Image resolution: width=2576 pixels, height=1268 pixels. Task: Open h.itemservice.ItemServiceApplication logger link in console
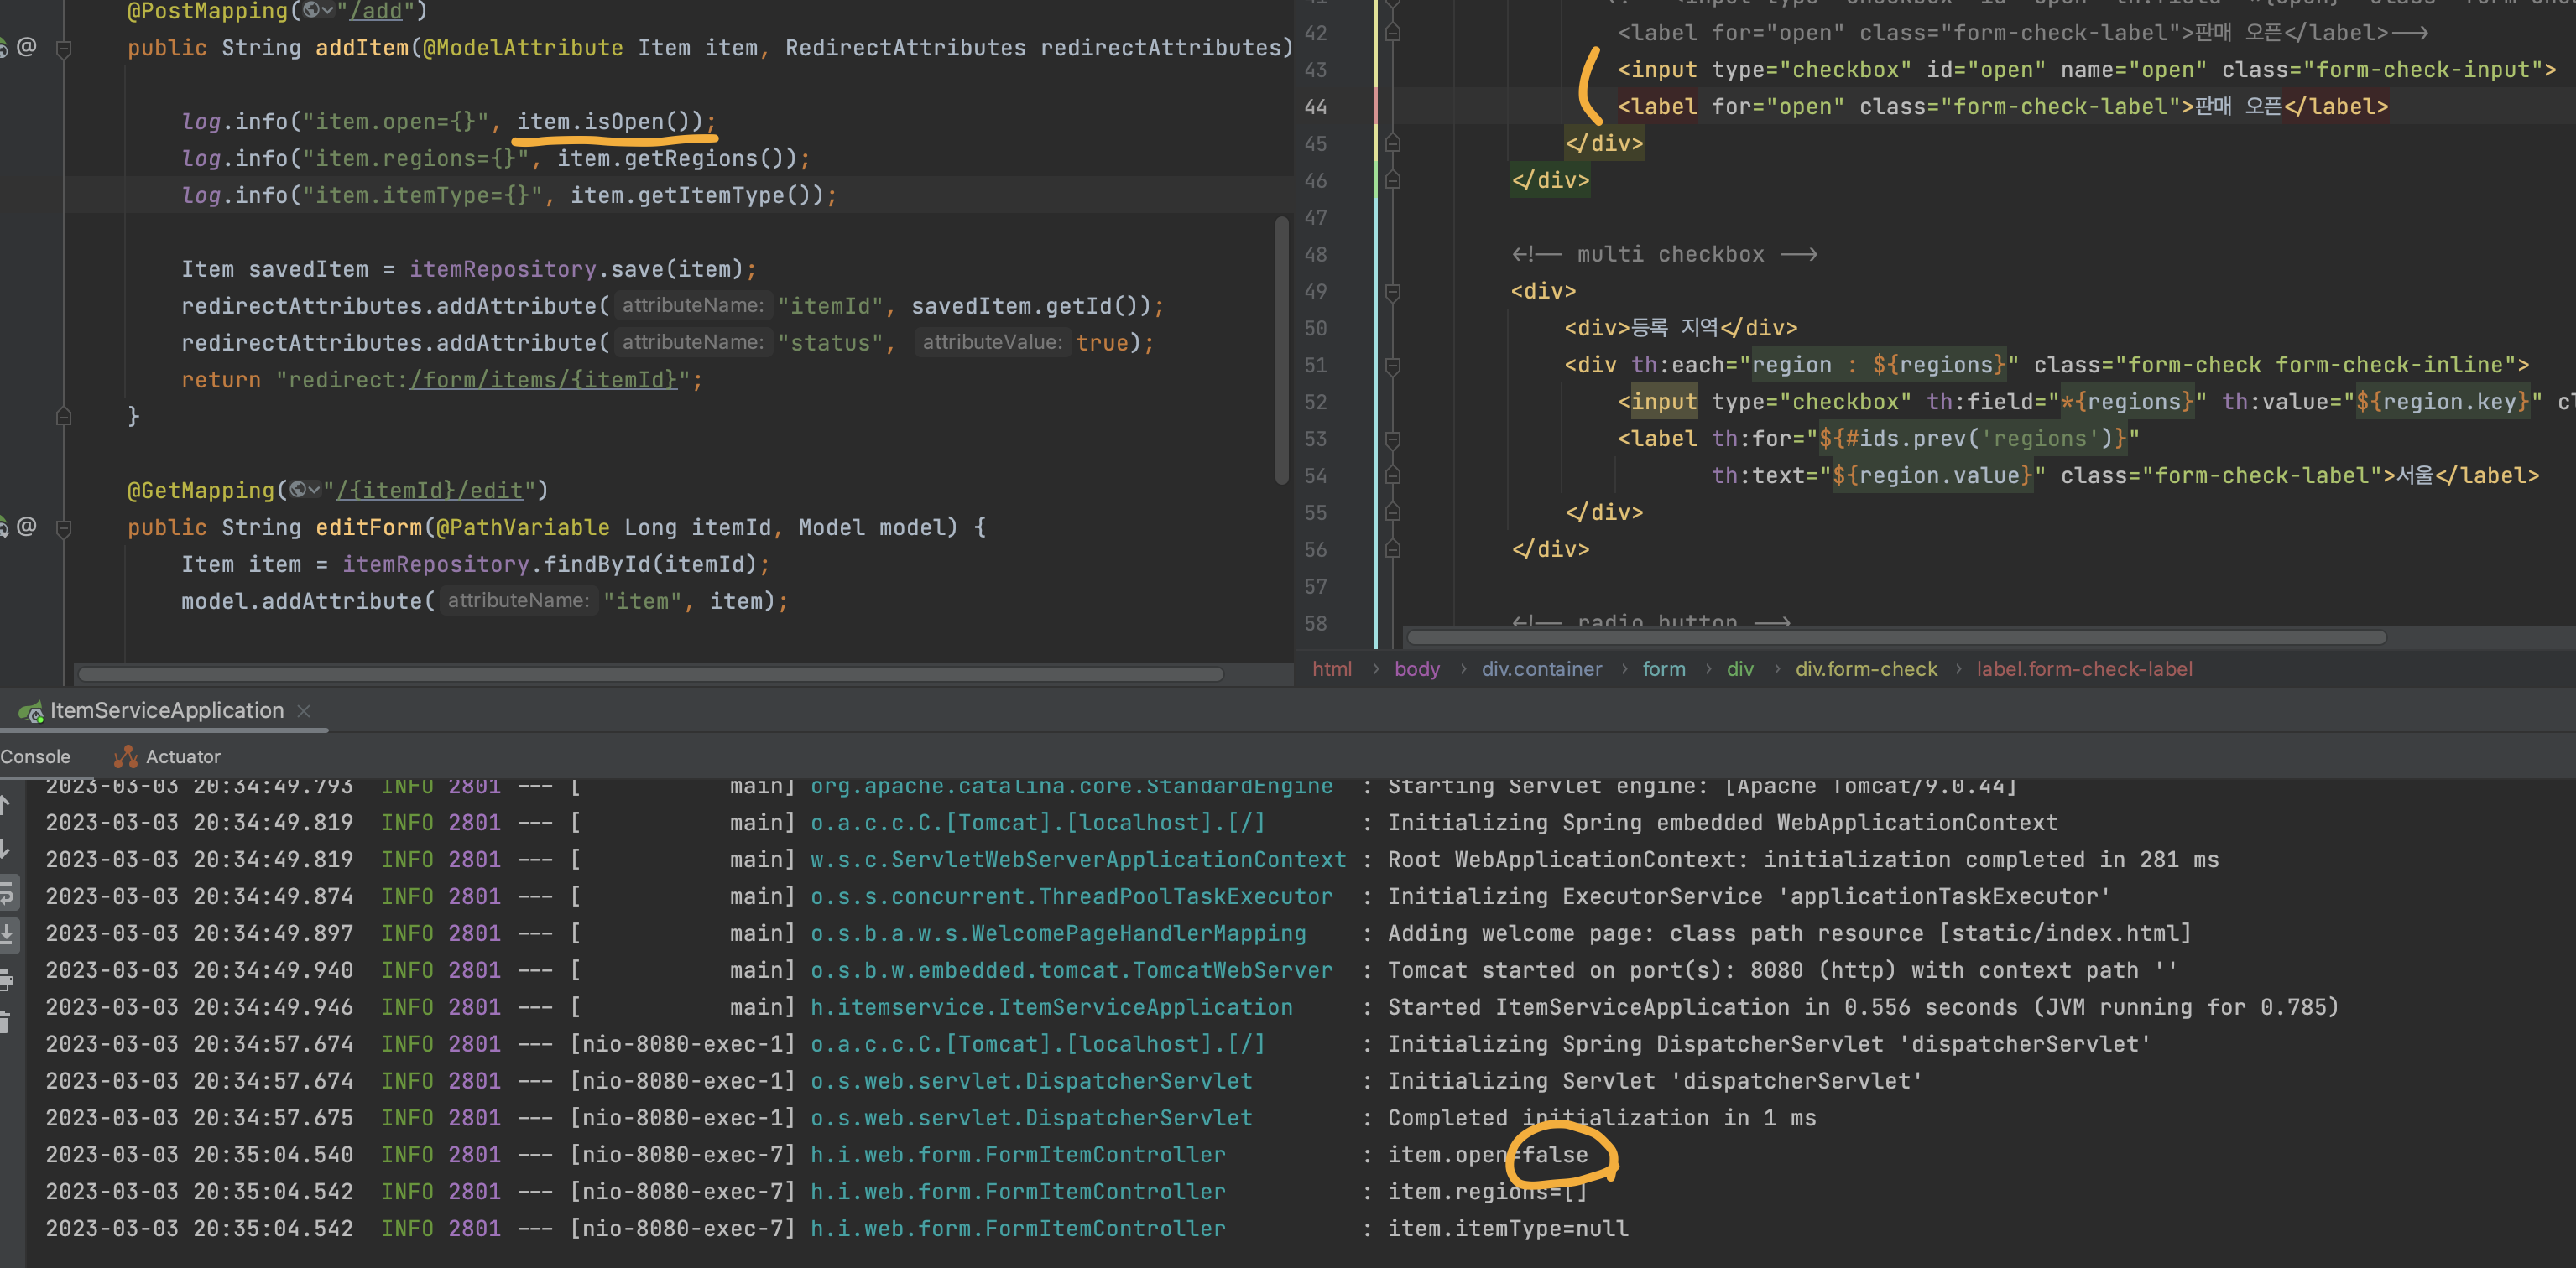(1051, 1006)
